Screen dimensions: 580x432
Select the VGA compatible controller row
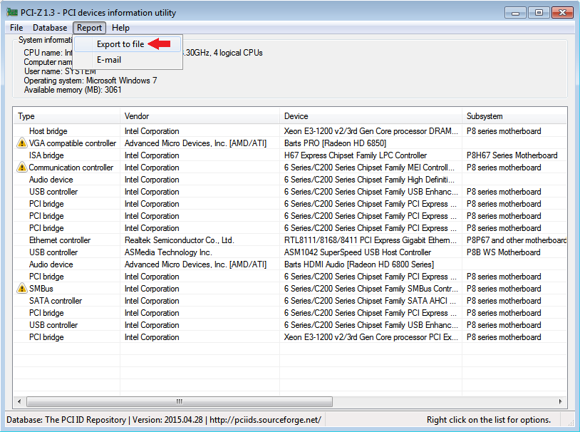pyautogui.click(x=290, y=143)
